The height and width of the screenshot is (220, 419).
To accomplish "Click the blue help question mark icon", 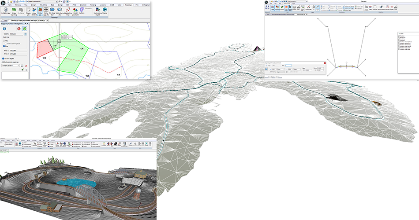I will (4, 29).
